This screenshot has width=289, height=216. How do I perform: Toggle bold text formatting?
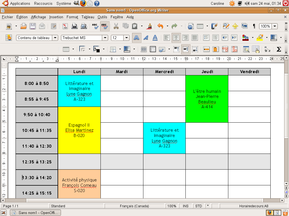pos(137,38)
